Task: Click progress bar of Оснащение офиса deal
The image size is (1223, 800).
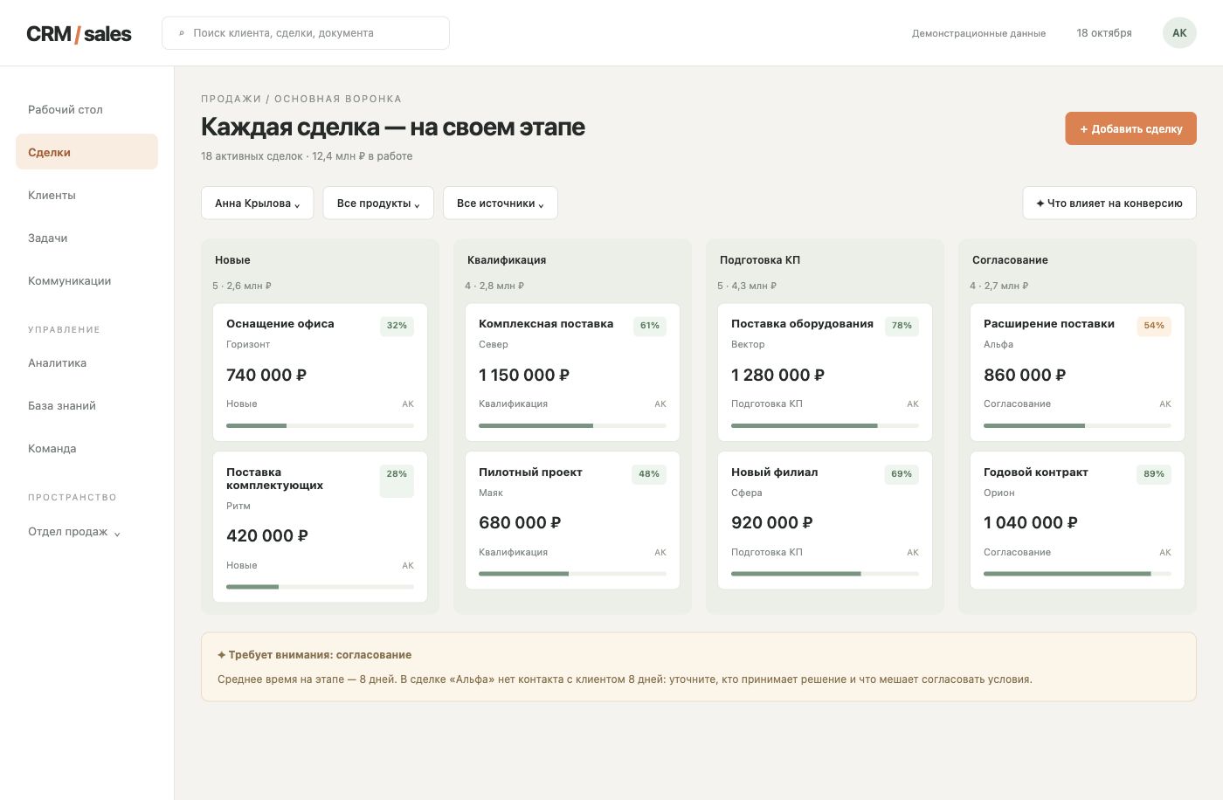Action: point(320,425)
